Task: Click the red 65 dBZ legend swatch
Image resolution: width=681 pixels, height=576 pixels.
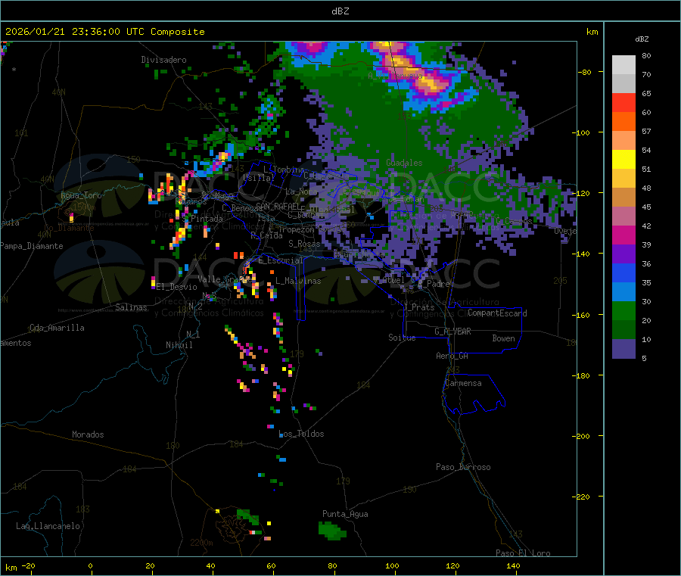Action: [x=623, y=102]
